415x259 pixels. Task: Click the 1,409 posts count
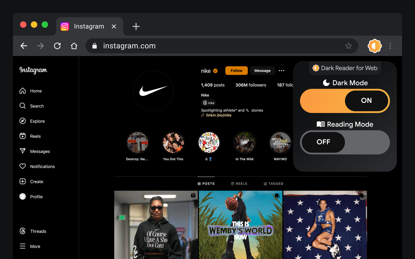coord(213,85)
